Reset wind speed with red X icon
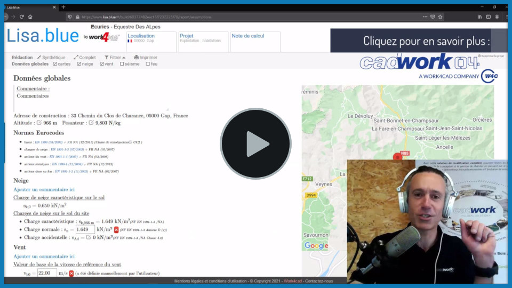 click(x=71, y=273)
